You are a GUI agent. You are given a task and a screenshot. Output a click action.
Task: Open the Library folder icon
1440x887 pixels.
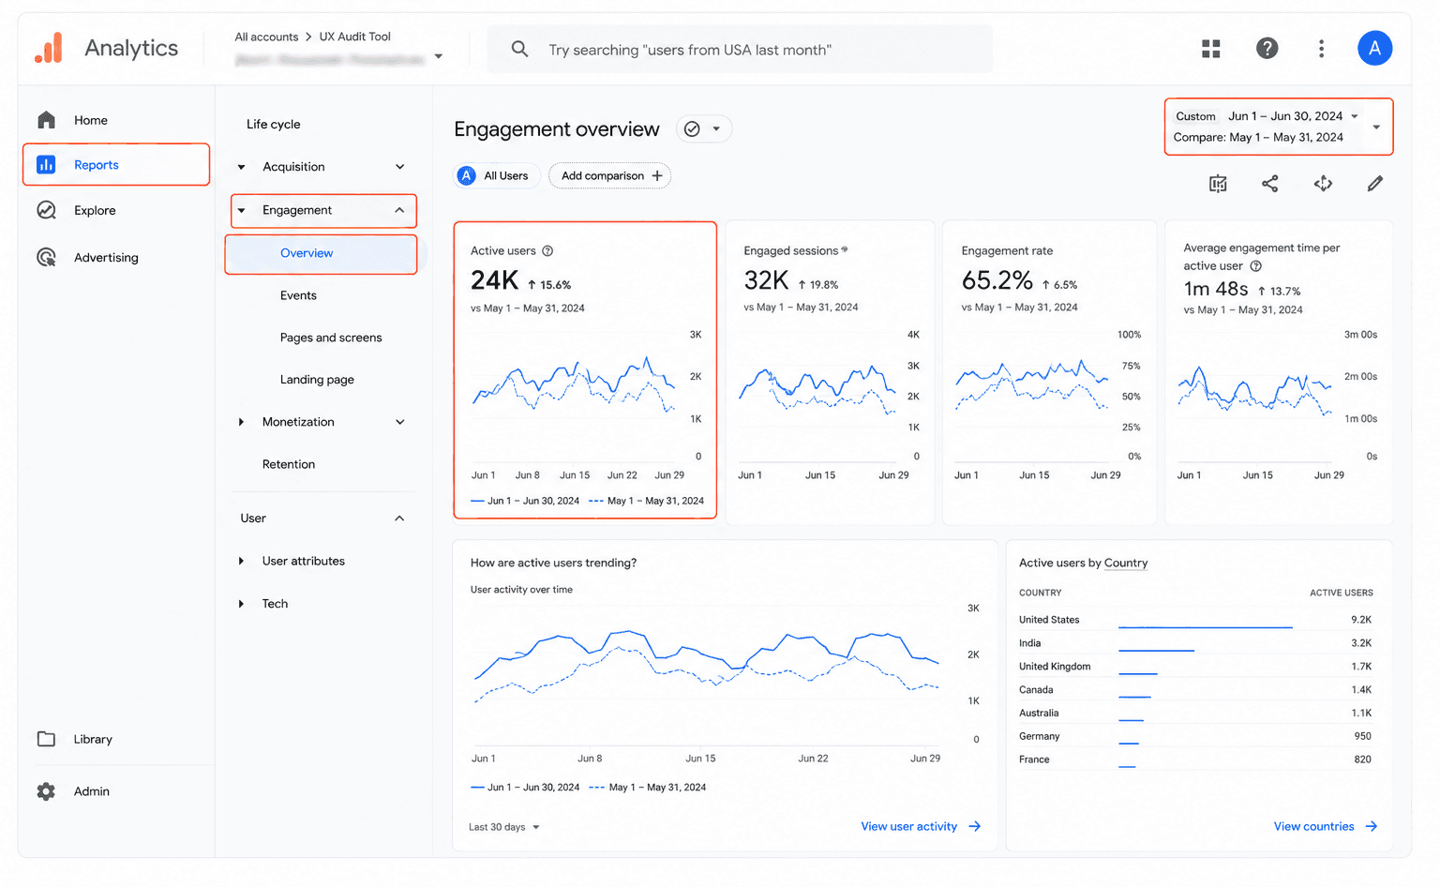pyautogui.click(x=46, y=739)
